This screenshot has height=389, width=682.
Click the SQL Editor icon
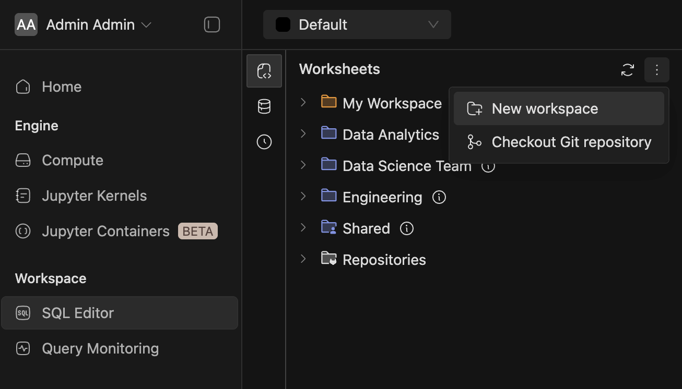[x=23, y=313]
